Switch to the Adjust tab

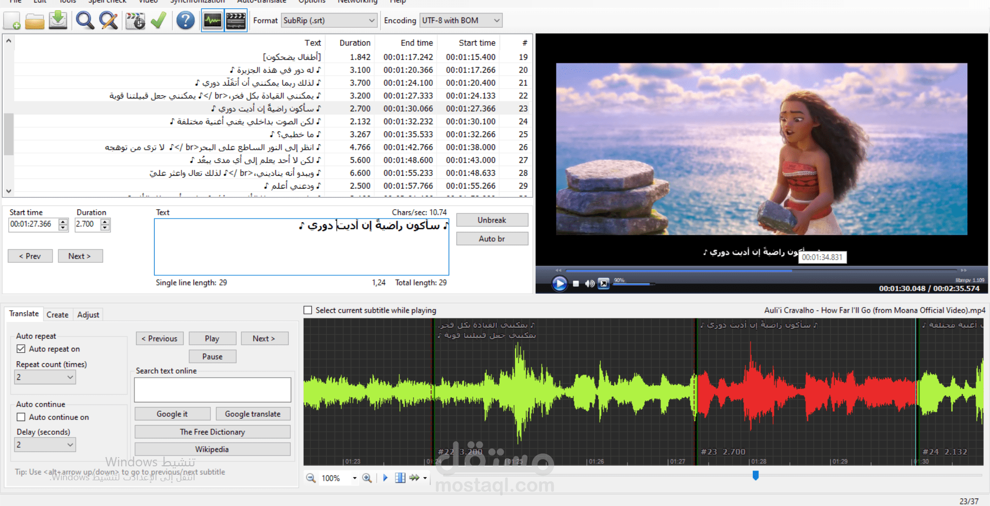pyautogui.click(x=88, y=315)
